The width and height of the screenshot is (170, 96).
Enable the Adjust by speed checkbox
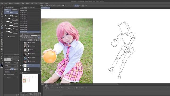click(x=6, y=75)
